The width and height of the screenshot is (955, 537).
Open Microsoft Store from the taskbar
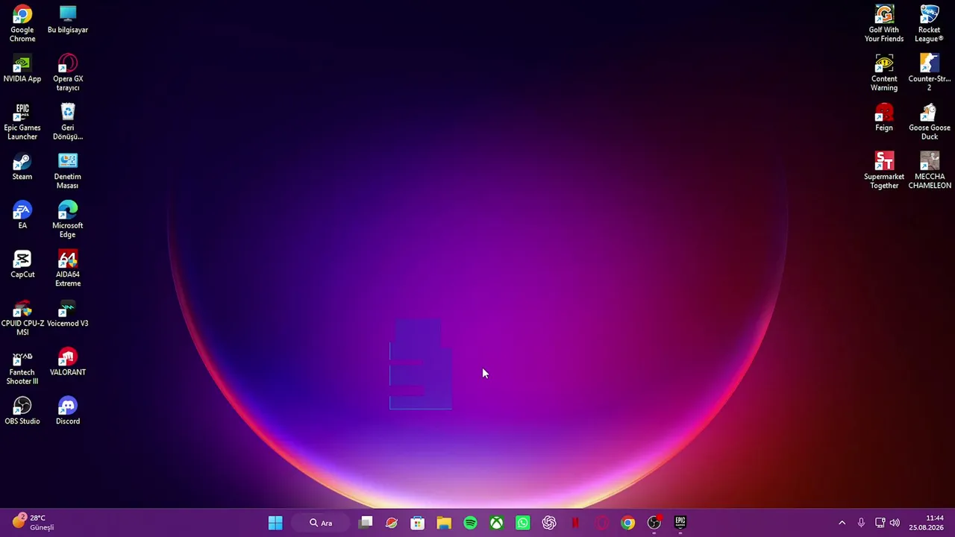point(418,523)
